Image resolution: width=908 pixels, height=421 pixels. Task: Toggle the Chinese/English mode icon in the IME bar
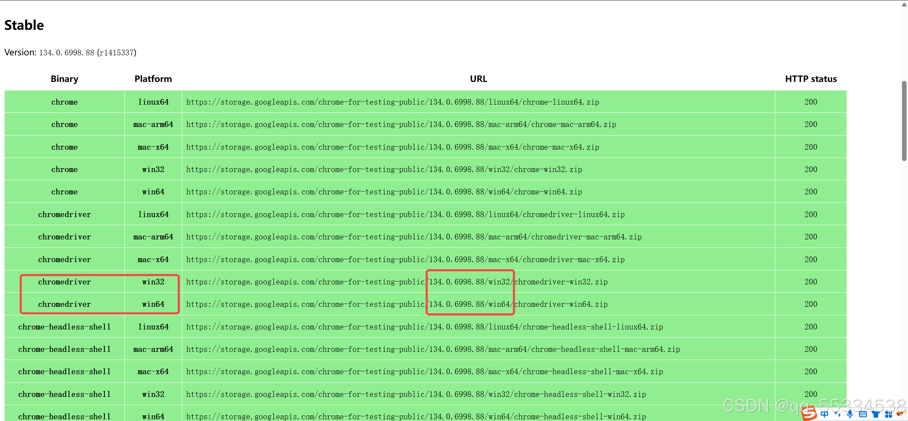pos(825,414)
